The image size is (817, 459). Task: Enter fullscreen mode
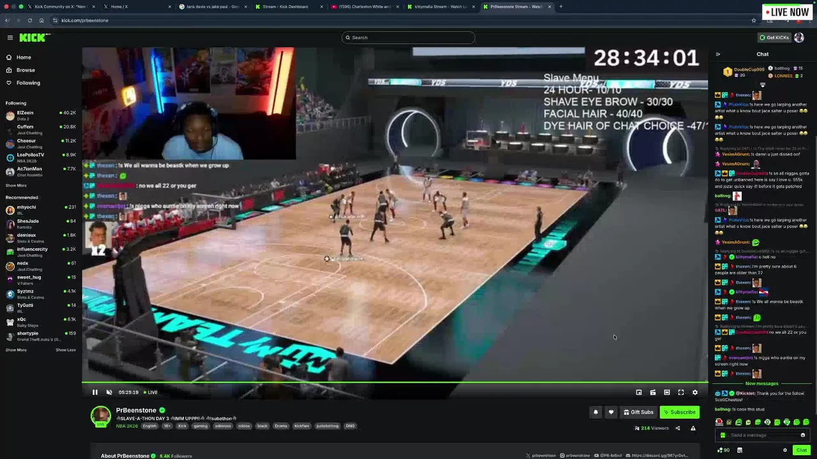pyautogui.click(x=681, y=392)
